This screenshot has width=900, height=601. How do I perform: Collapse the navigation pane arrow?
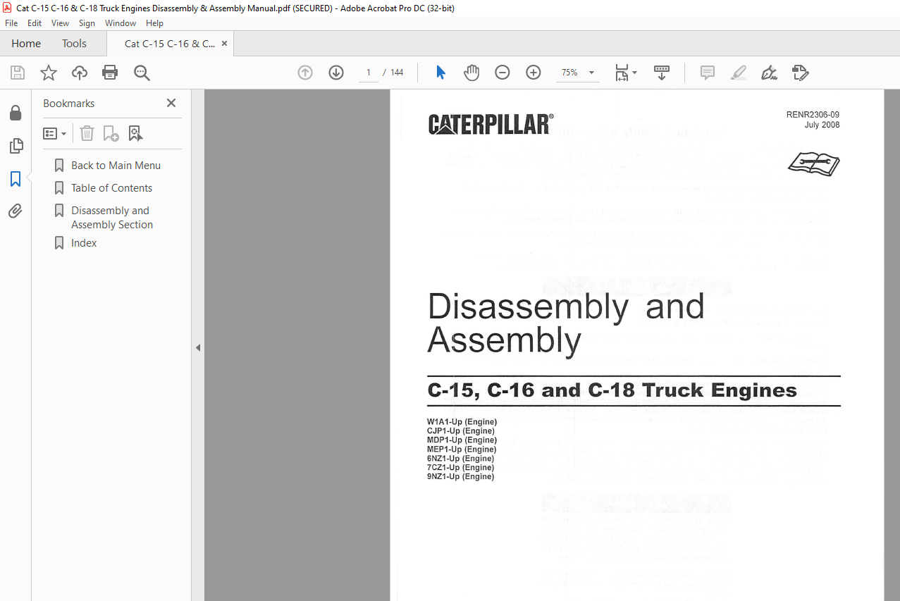[198, 347]
